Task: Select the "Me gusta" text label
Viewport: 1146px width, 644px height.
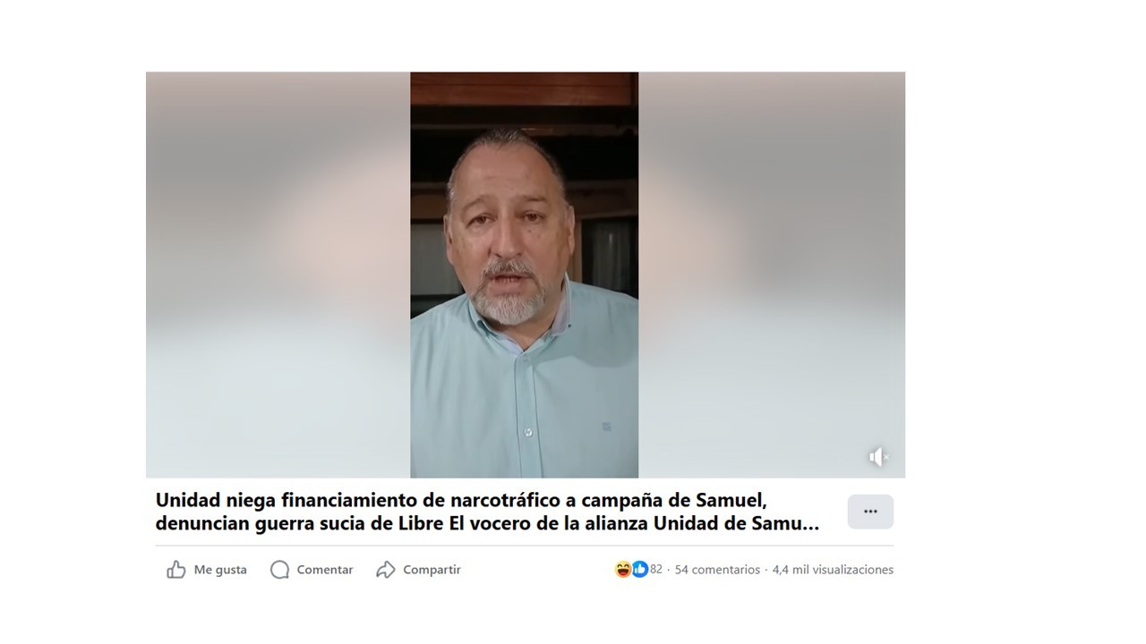Action: click(x=220, y=570)
